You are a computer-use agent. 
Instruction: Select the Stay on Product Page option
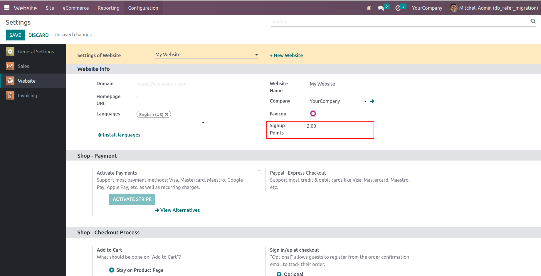[x=112, y=270]
